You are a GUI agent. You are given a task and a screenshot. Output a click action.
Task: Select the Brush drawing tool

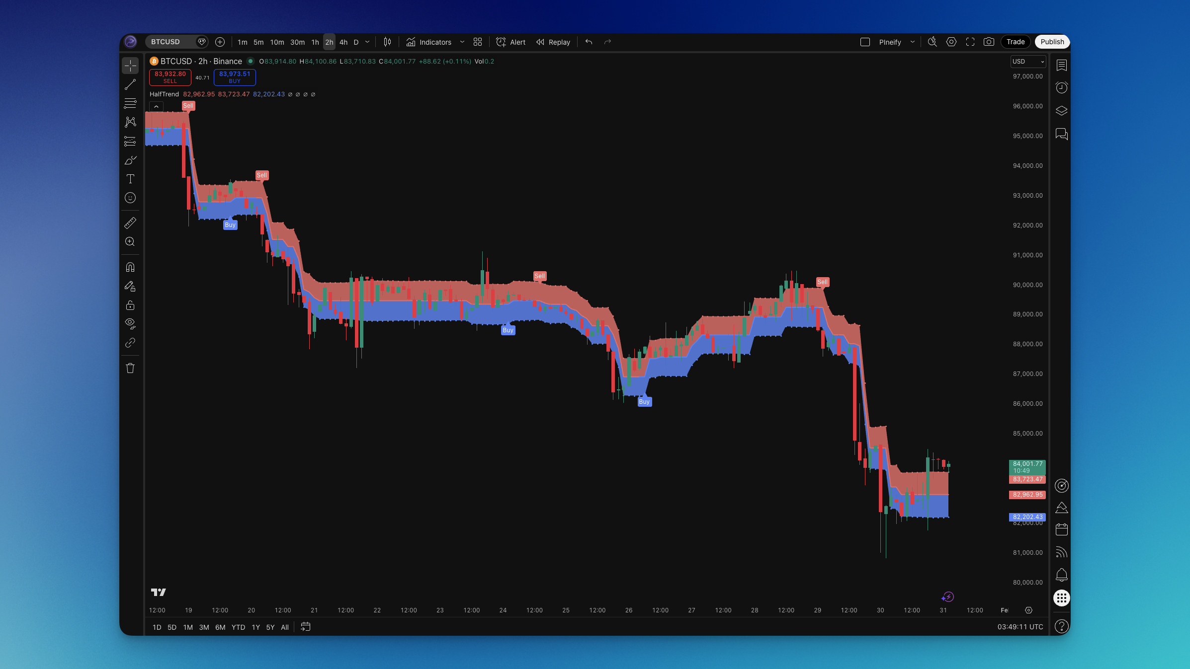pos(130,160)
